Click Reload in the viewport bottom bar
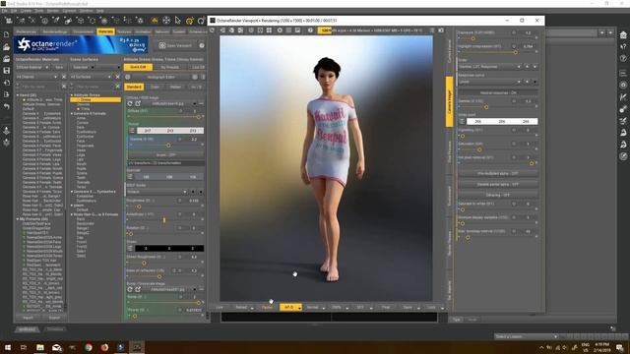 pos(241,308)
